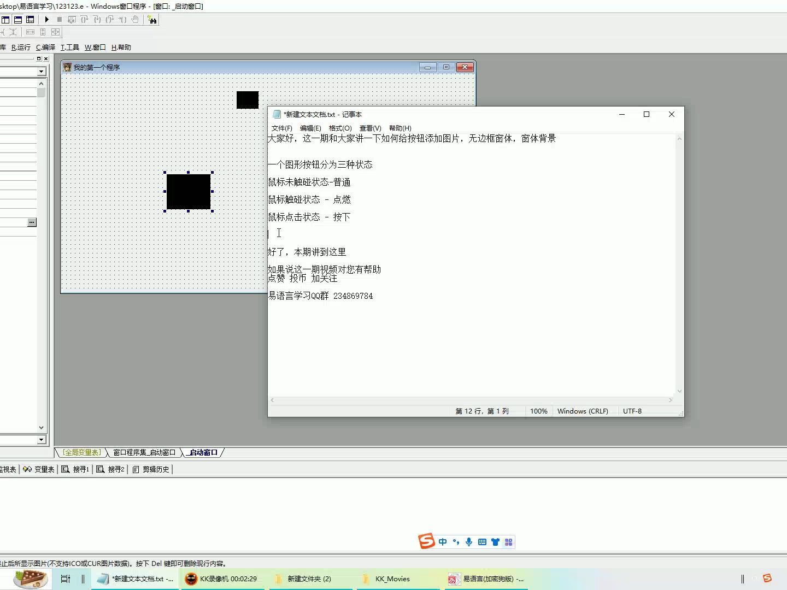This screenshot has height=590, width=787.
Task: Click the view expression debug icon
Action: pyautogui.click(x=72, y=20)
